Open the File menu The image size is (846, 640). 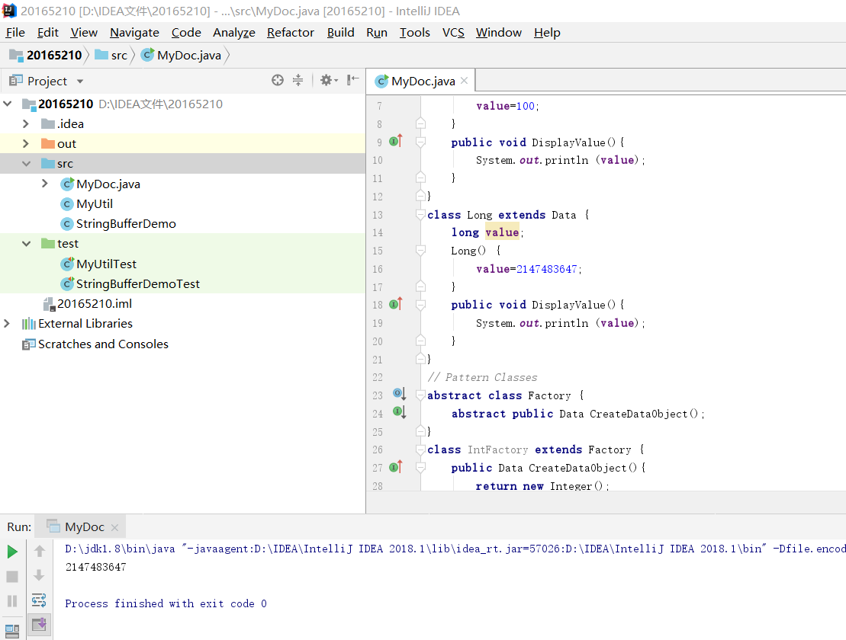pyautogui.click(x=15, y=32)
